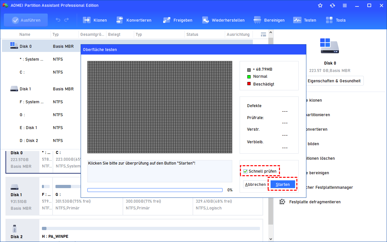Click the Gesamtgröße column header

coord(92,34)
